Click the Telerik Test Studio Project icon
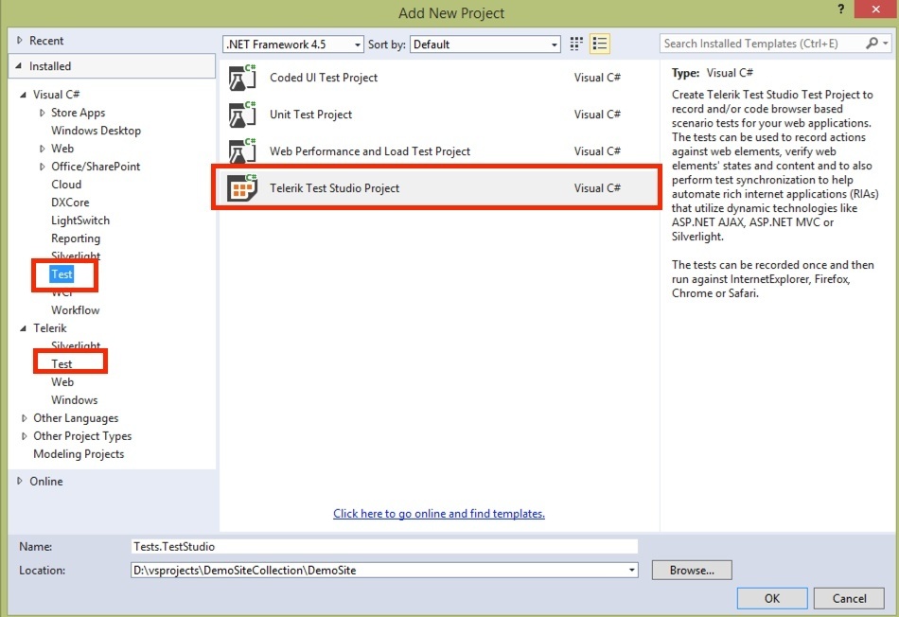This screenshot has height=617, width=899. (242, 187)
